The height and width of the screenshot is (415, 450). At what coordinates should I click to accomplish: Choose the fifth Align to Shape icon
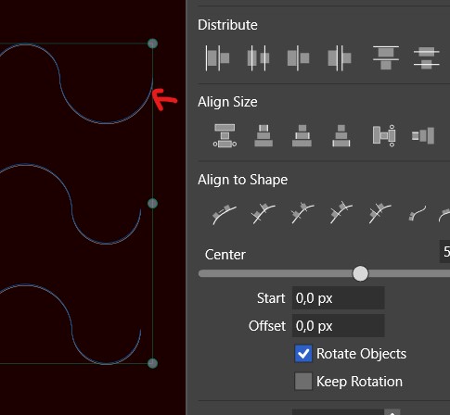coord(379,213)
